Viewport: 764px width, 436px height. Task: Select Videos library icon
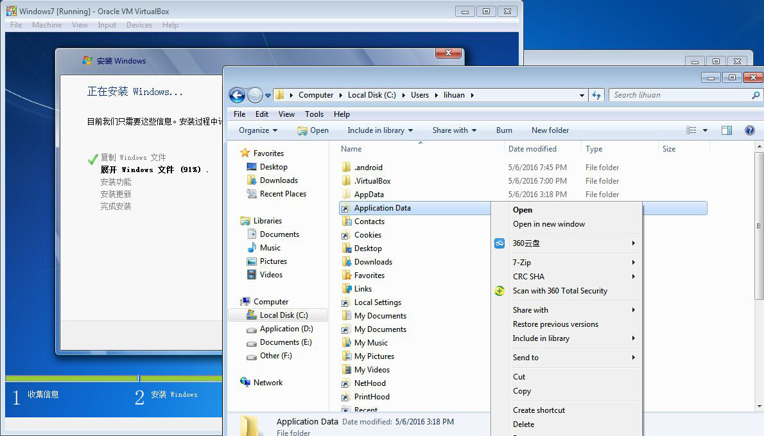[252, 275]
